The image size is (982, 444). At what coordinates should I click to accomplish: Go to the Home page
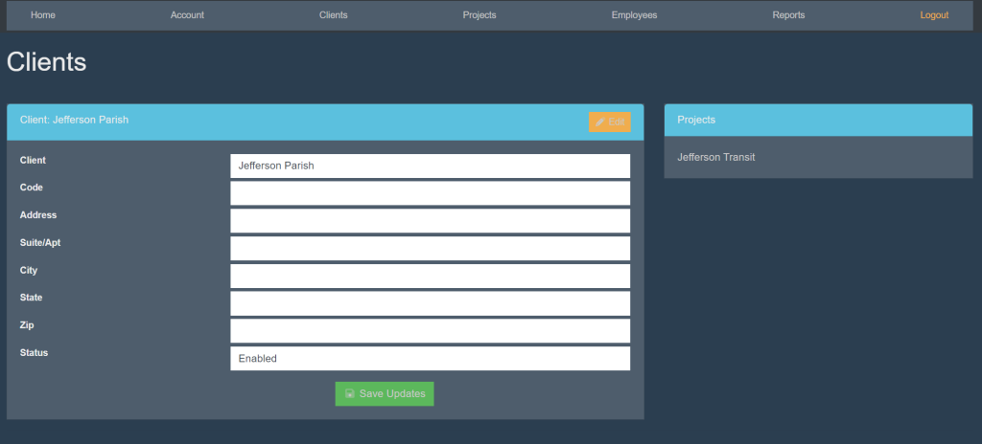coord(43,15)
